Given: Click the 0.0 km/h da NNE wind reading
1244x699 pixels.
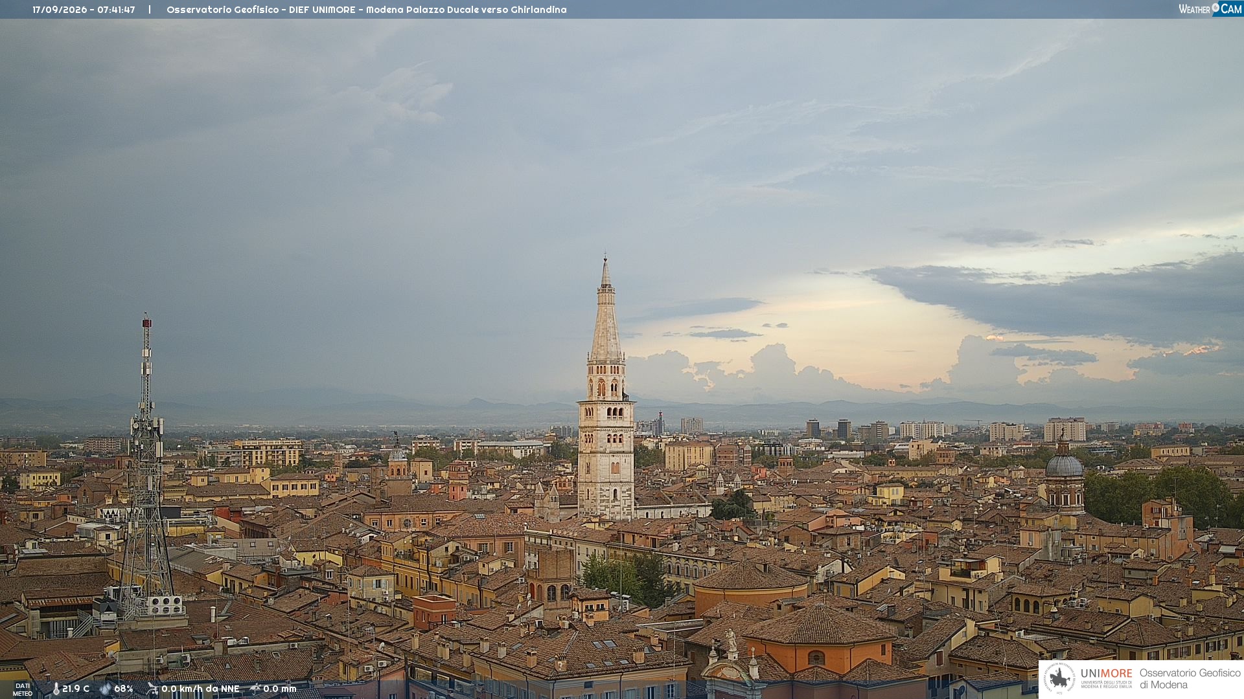Looking at the screenshot, I should (x=200, y=689).
